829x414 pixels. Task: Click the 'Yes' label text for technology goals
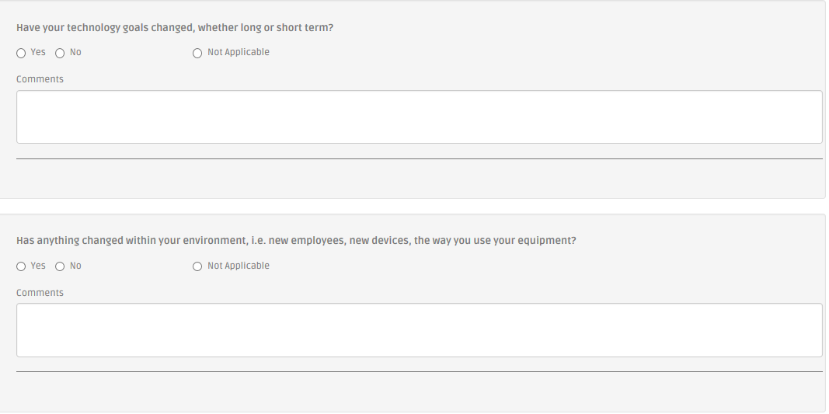[38, 52]
